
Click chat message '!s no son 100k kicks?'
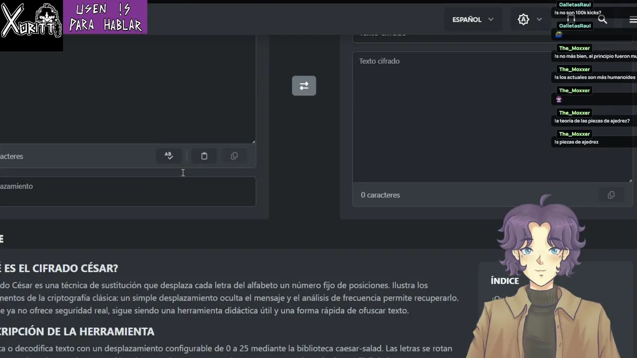[578, 12]
